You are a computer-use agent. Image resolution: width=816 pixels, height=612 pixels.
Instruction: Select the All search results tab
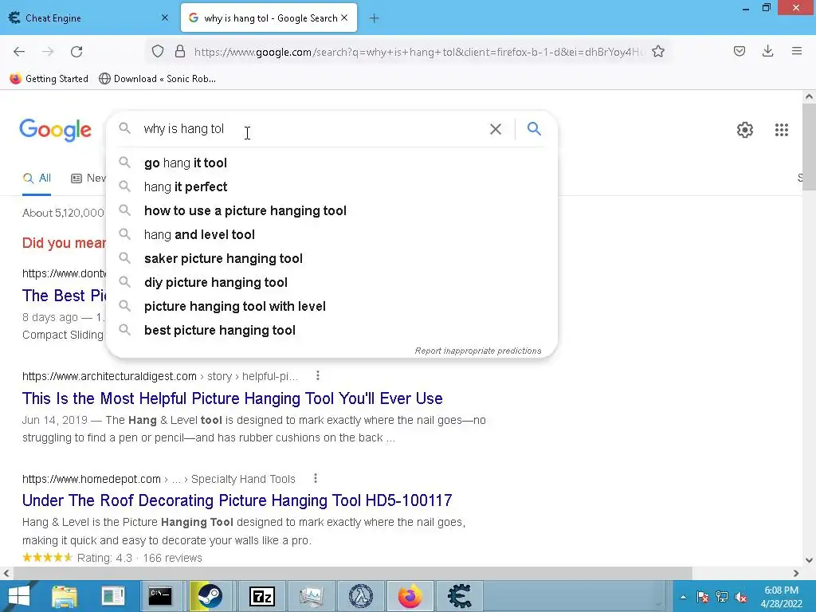pos(37,178)
